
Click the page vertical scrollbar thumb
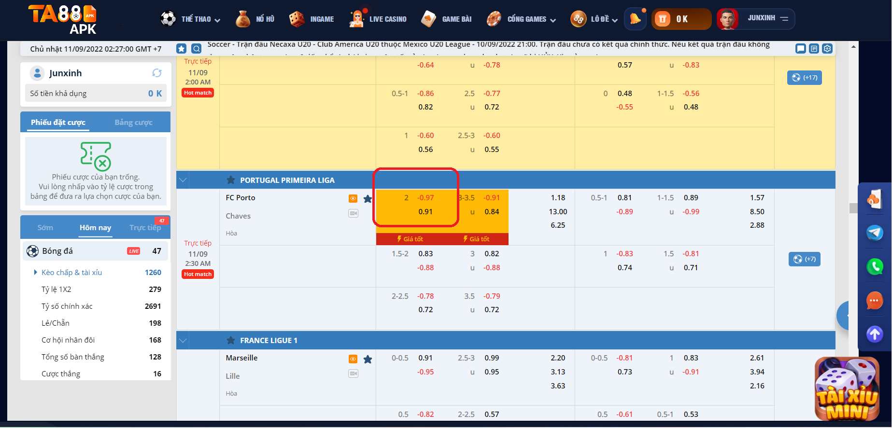(x=853, y=208)
